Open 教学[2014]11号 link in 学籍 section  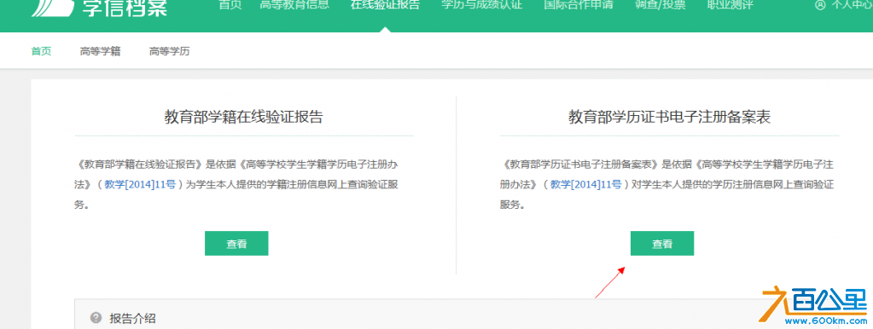point(140,184)
